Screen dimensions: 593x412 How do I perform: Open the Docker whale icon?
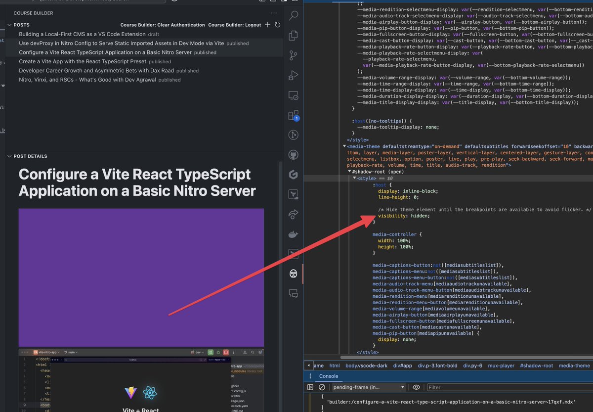click(x=294, y=234)
